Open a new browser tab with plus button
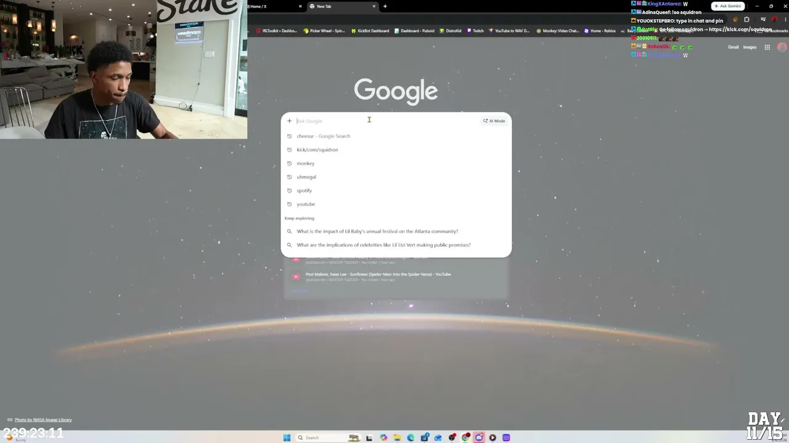The image size is (789, 443). (x=385, y=6)
